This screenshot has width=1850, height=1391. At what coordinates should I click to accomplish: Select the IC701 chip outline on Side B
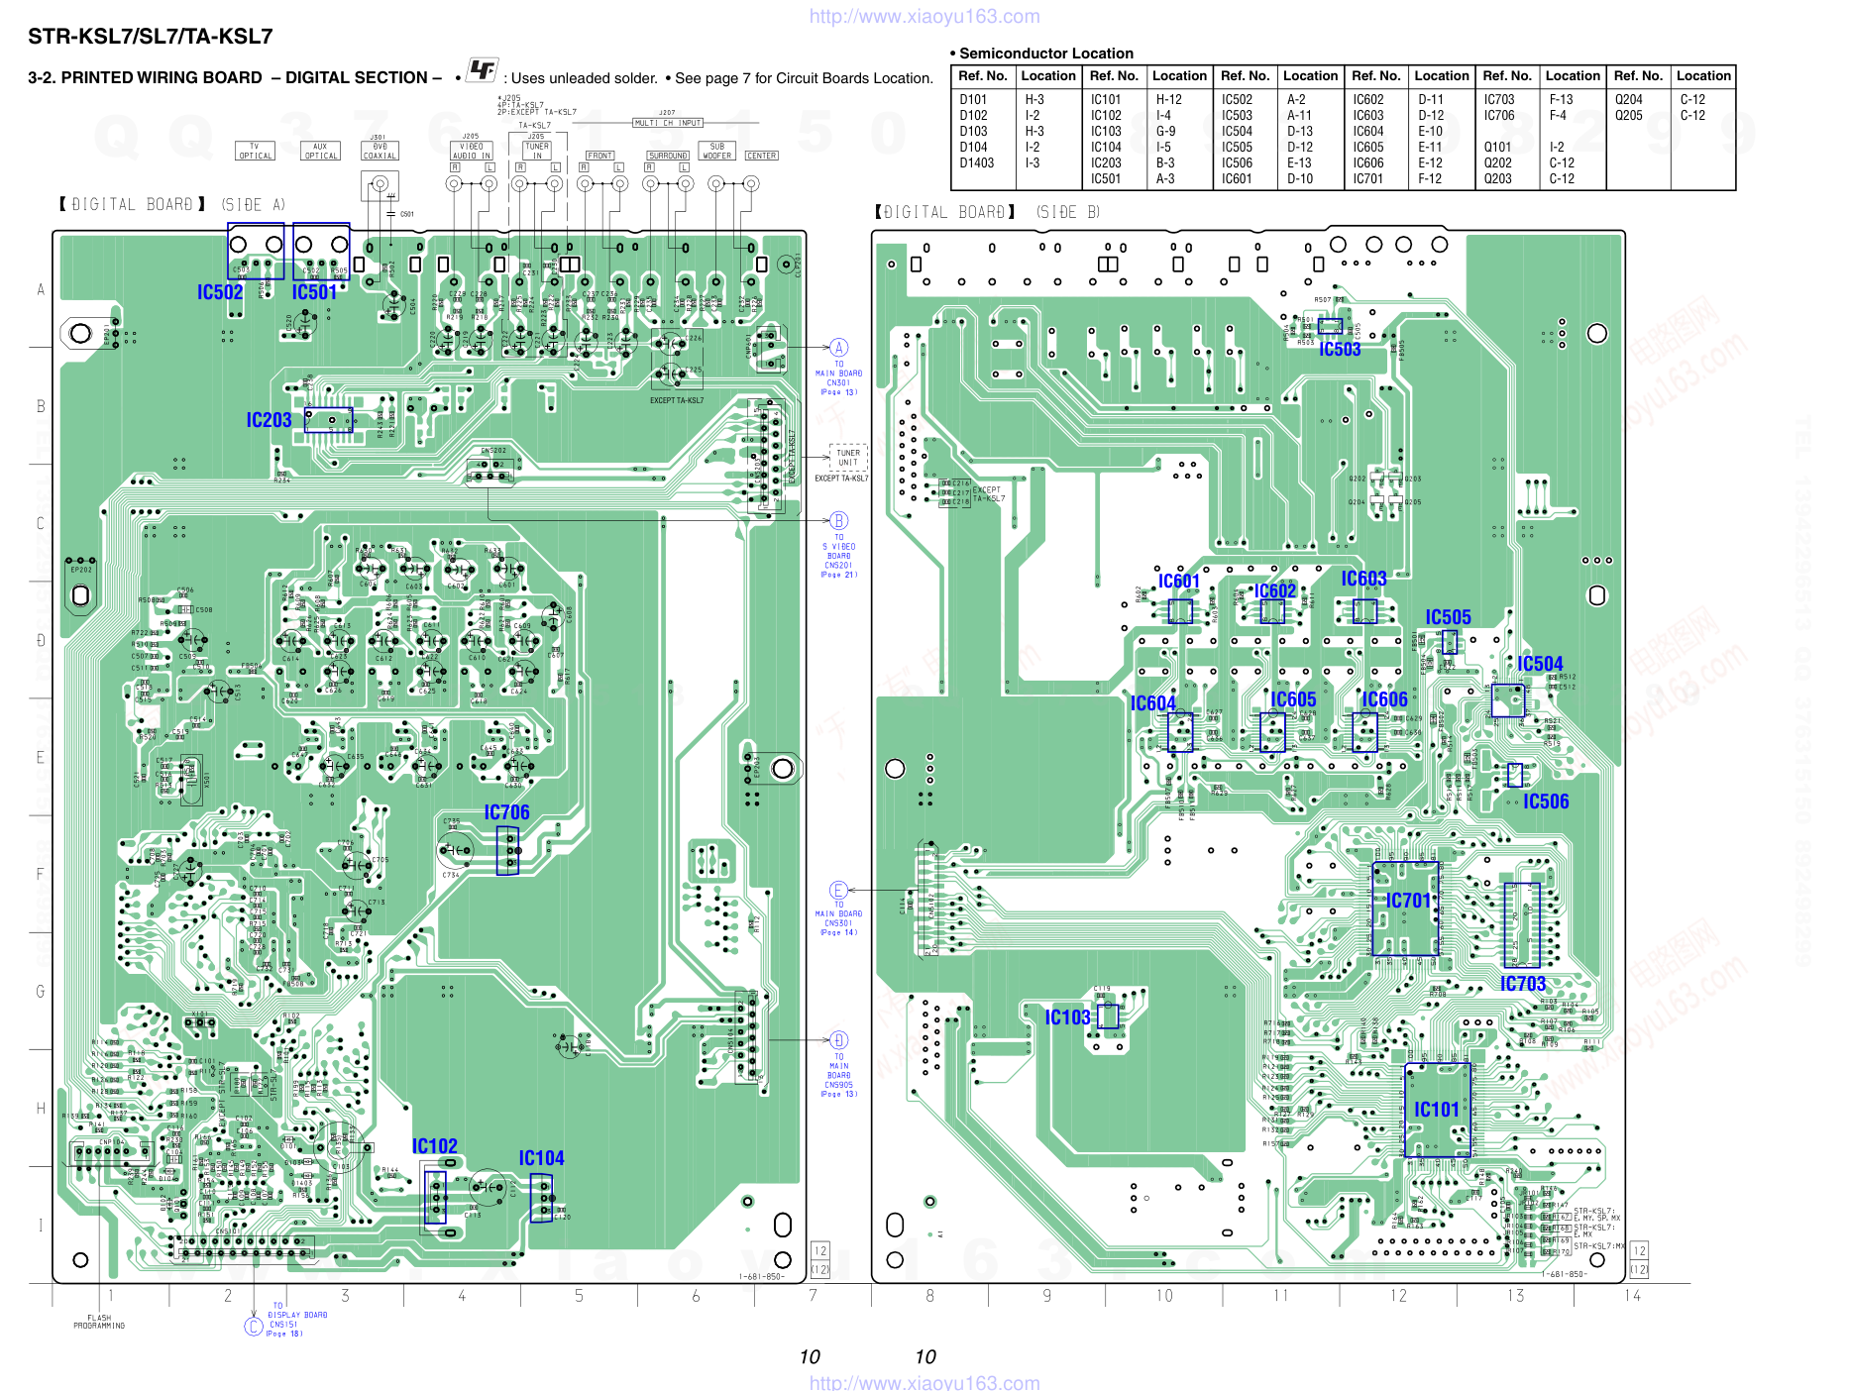pos(1405,909)
